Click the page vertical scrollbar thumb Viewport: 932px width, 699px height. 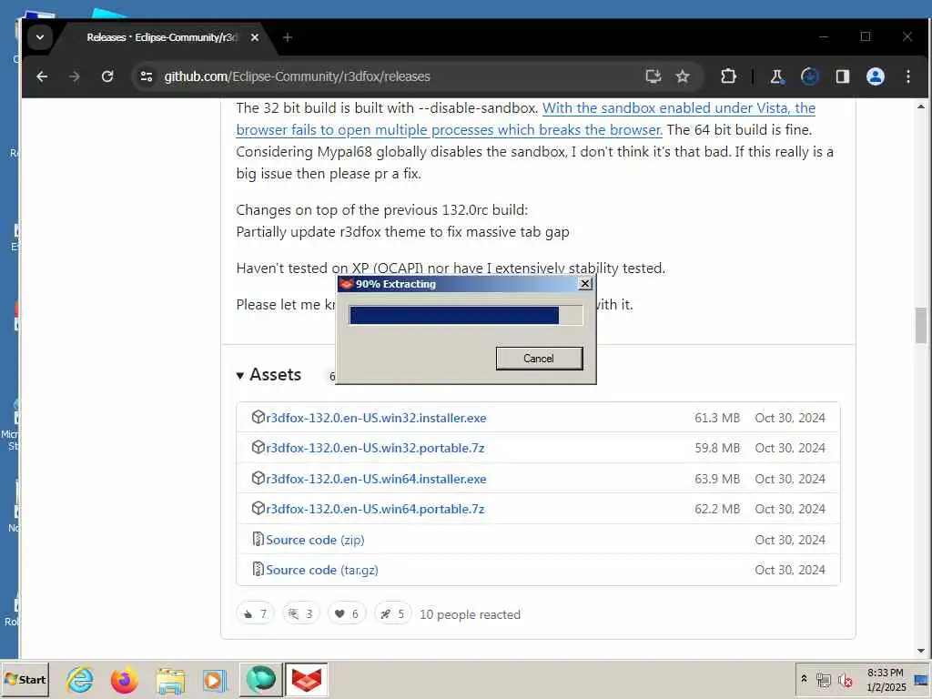coord(921,325)
